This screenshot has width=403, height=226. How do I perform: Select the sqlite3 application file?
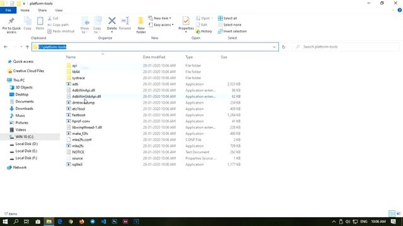click(x=77, y=164)
